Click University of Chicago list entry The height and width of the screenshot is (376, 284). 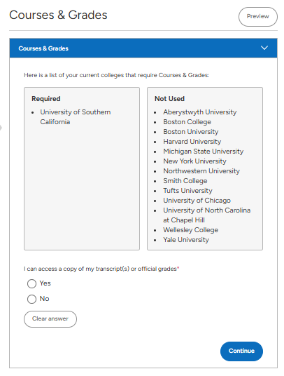[197, 201]
